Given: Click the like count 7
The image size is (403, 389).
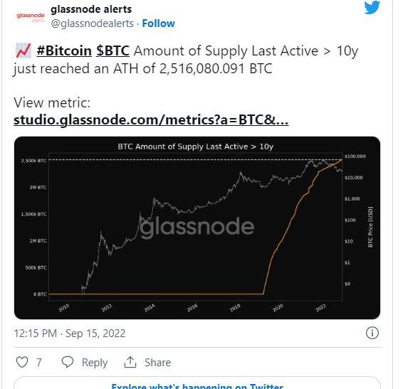Looking at the screenshot, I should (39, 362).
